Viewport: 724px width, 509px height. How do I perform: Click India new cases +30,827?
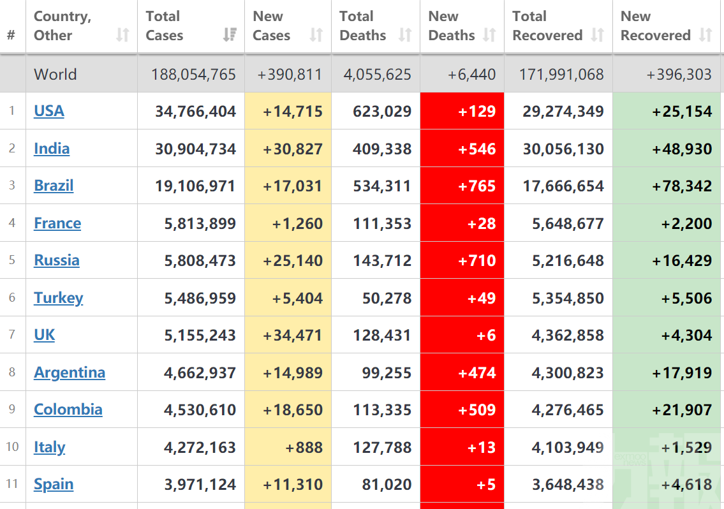tap(292, 149)
